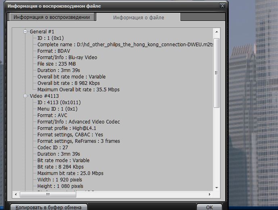This screenshot has width=278, height=210.
Task: Confirm the dialog with OK
Action: (x=209, y=207)
